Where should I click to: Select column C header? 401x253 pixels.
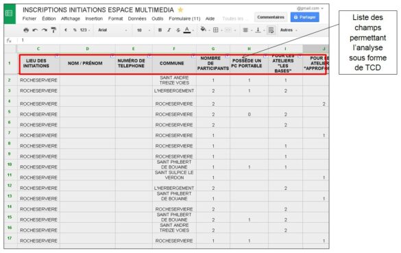(38, 49)
